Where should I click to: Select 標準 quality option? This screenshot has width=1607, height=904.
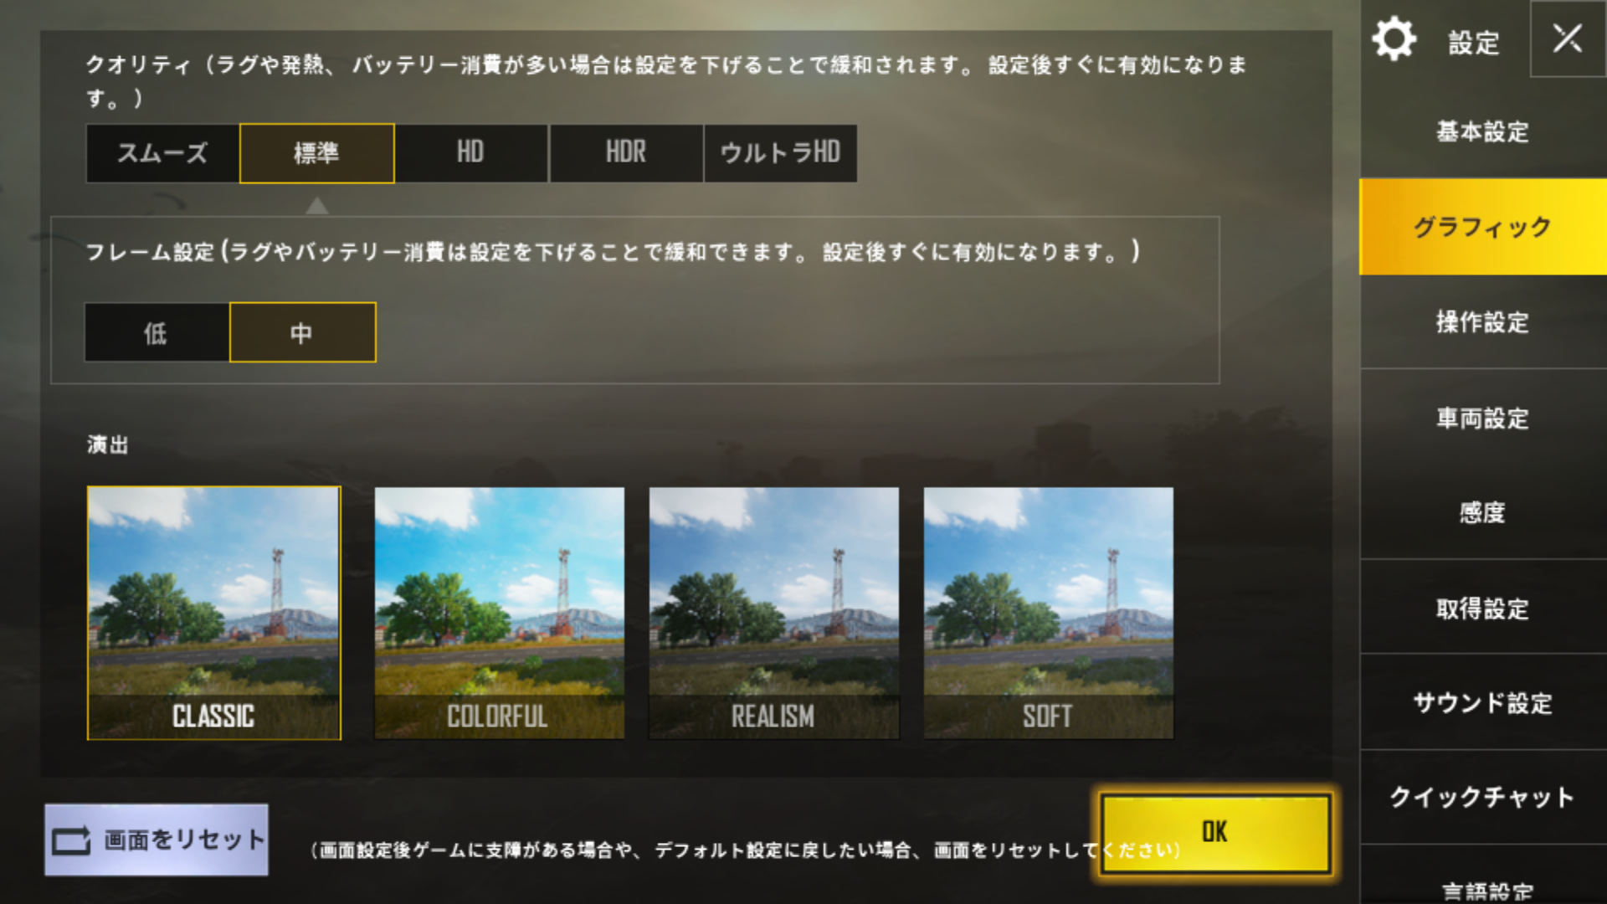point(316,153)
